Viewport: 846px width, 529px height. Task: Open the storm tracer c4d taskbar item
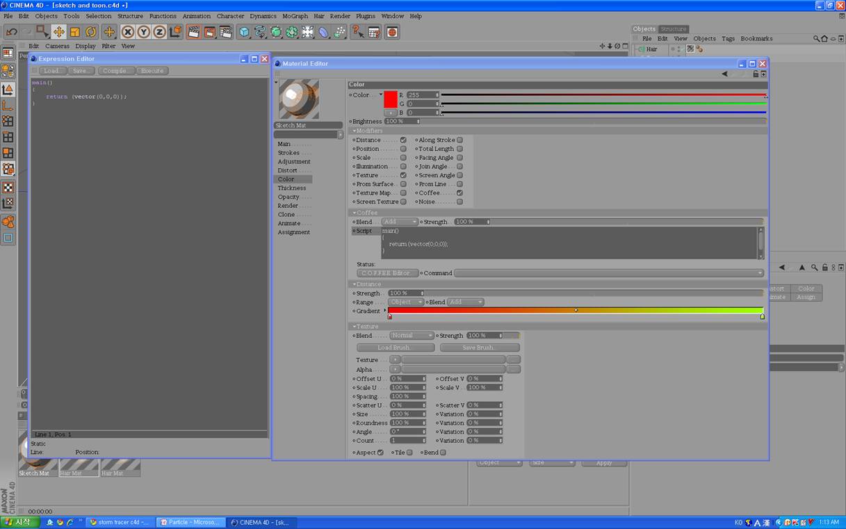pyautogui.click(x=120, y=522)
